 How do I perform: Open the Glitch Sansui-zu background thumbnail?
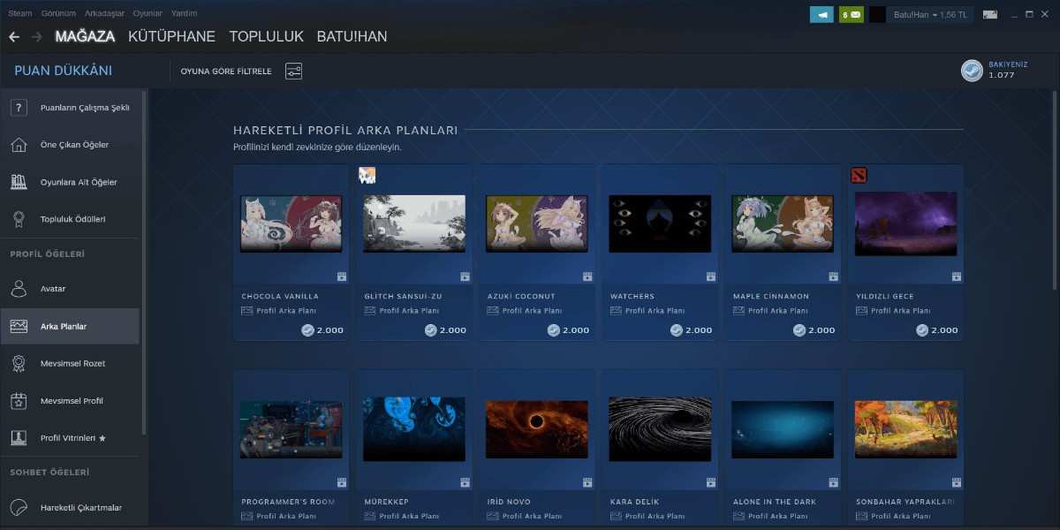(414, 223)
